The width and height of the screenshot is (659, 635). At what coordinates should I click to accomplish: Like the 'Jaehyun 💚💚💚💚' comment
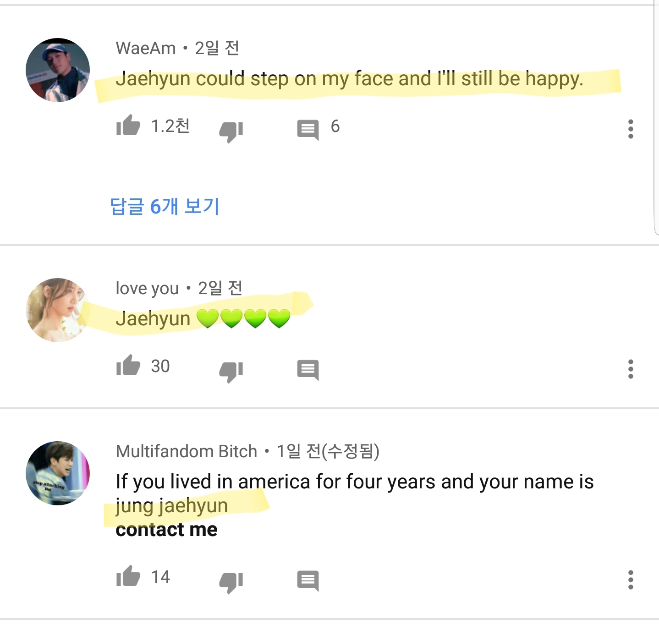pos(131,367)
